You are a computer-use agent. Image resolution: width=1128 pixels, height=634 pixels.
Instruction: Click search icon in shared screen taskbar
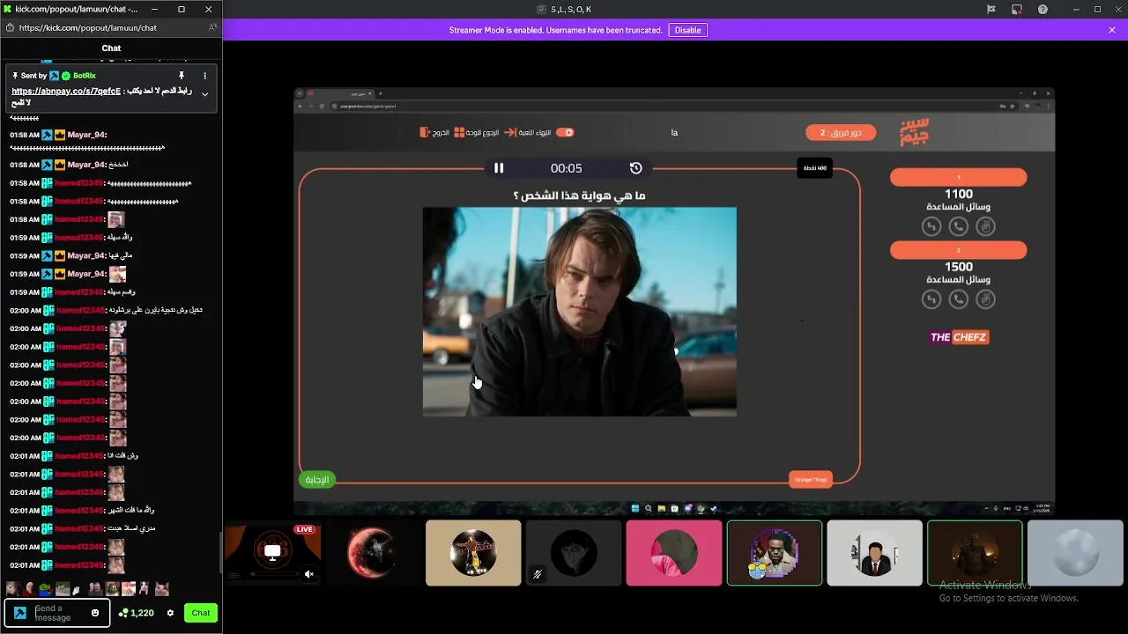click(x=648, y=508)
